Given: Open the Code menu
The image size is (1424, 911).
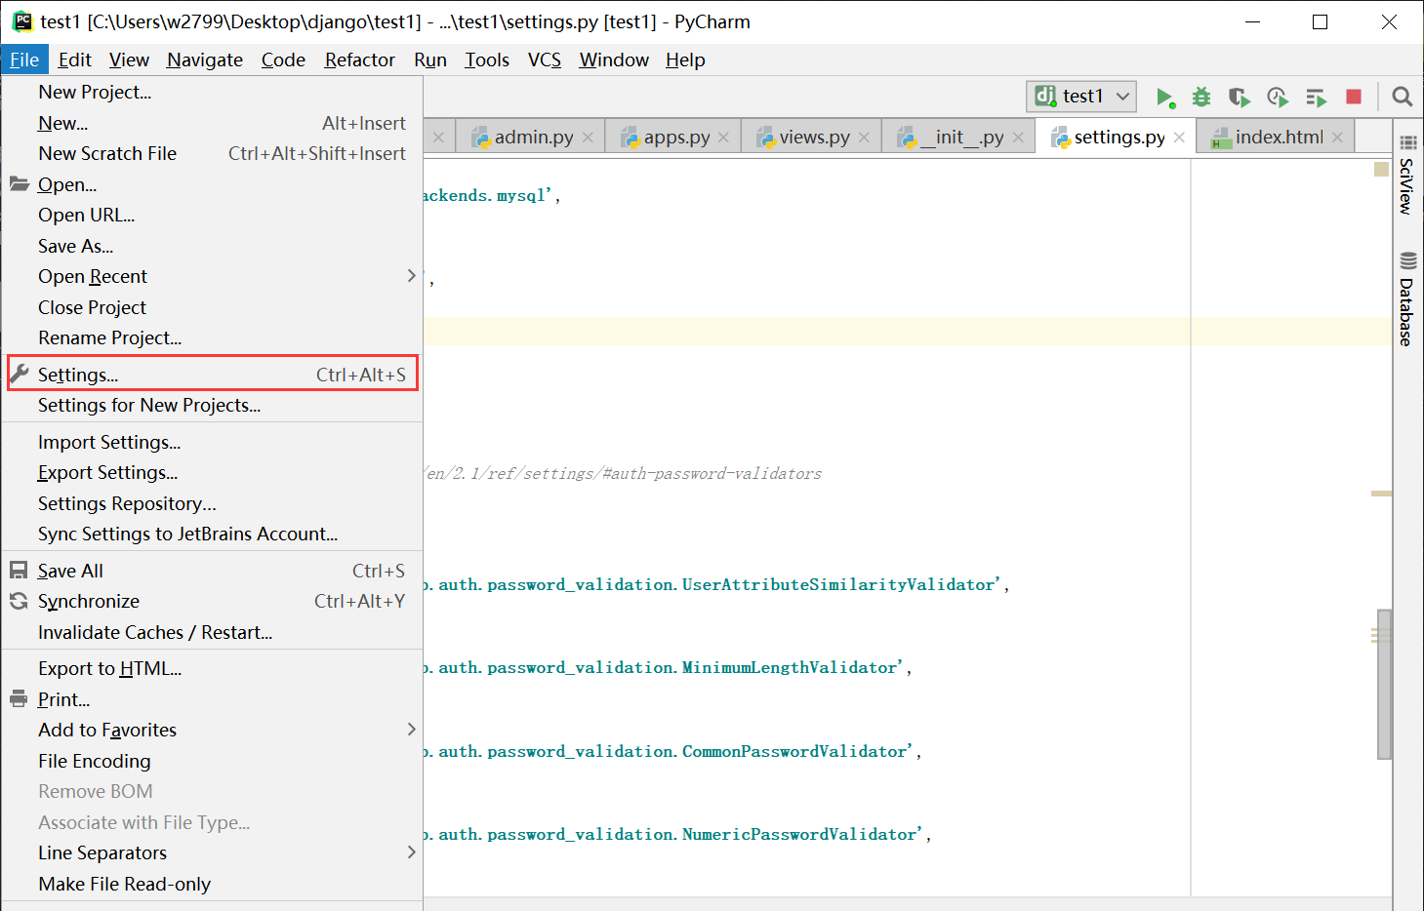Looking at the screenshot, I should (283, 59).
